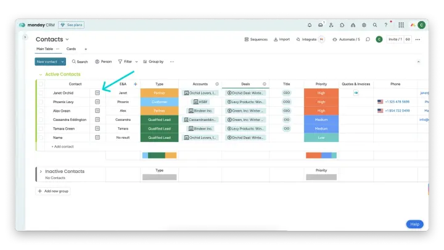444x250 pixels.
Task: Open the board discussion chat icon
Action: tap(368, 40)
